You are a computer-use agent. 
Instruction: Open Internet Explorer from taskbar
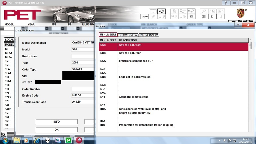(37, 140)
